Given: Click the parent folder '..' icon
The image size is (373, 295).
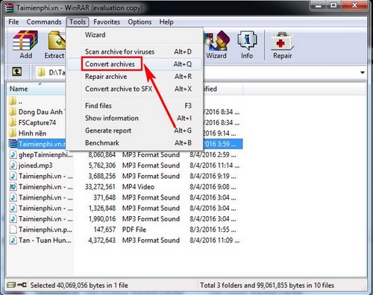Looking at the screenshot, I should (13, 101).
